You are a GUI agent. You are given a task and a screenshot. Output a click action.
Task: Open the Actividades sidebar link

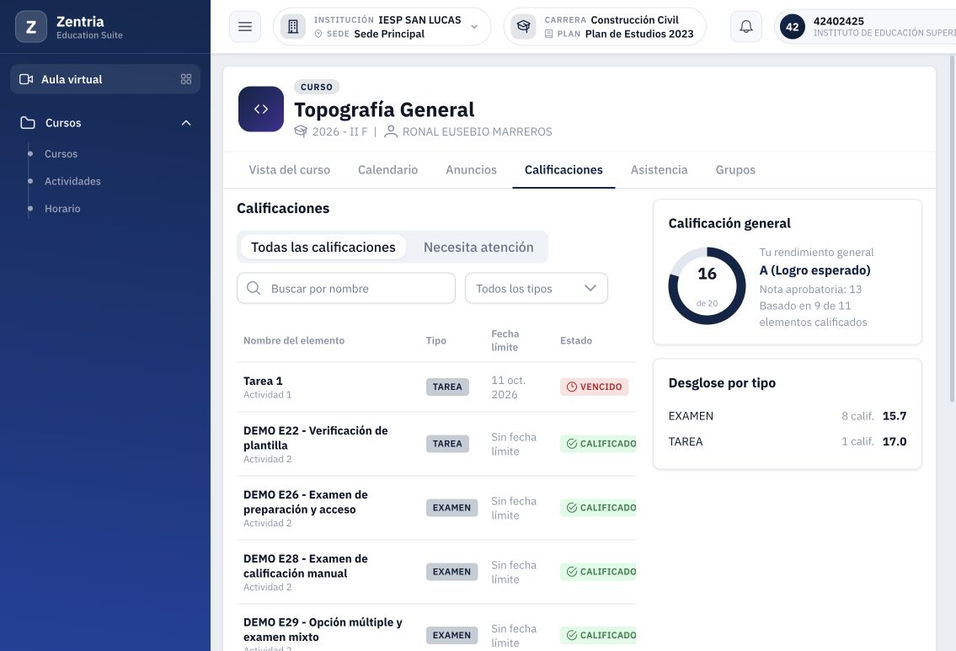click(72, 181)
